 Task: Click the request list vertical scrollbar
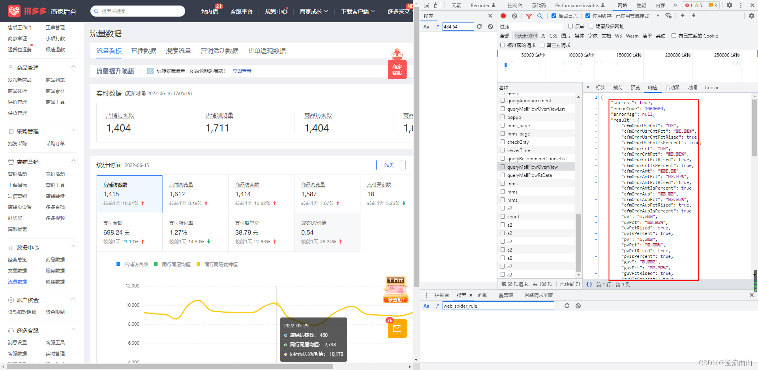[579, 242]
